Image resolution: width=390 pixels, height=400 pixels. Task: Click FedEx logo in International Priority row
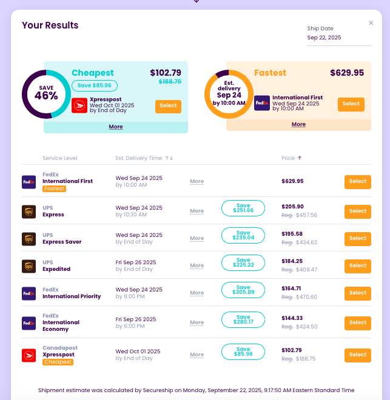tap(29, 293)
